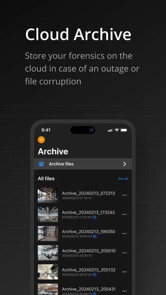Open thumbnail of Archive_20240213_200010
Image resolution: width=166 pixels, height=295 pixels.
point(48,253)
